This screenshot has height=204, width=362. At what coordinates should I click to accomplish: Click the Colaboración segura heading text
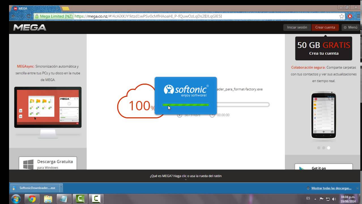tap(308, 67)
